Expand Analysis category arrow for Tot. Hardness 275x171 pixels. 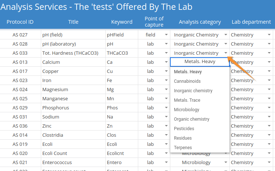point(226,53)
